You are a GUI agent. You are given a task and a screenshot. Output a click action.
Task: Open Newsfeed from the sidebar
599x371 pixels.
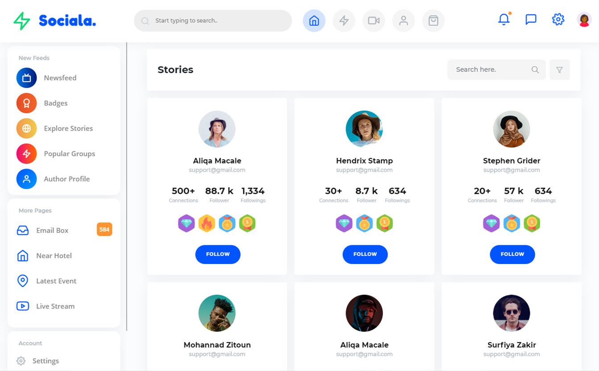coord(60,78)
